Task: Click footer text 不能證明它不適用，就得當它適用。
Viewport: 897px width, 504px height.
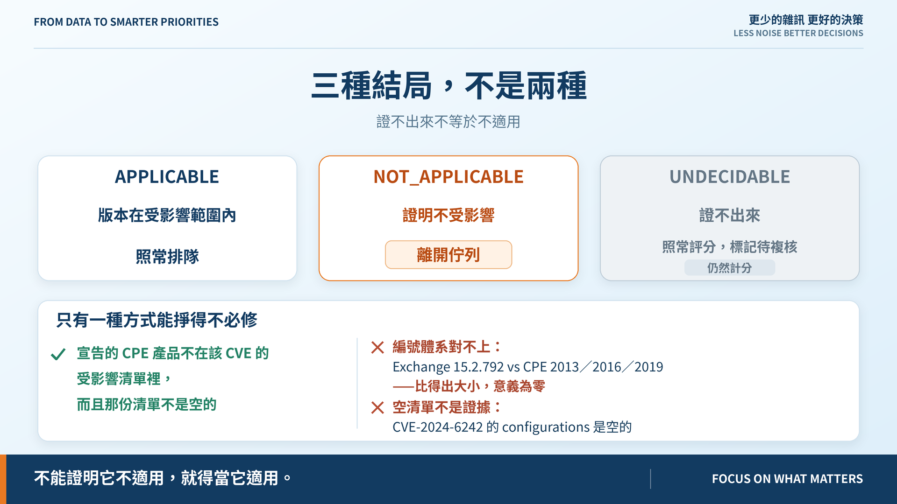Action: [163, 478]
